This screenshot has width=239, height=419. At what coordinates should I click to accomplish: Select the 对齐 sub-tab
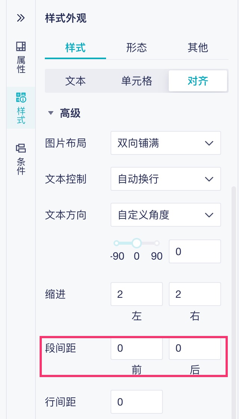198,81
